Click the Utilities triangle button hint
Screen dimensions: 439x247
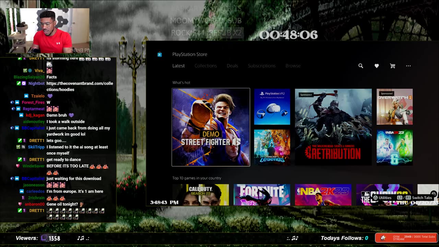pyautogui.click(x=382, y=198)
